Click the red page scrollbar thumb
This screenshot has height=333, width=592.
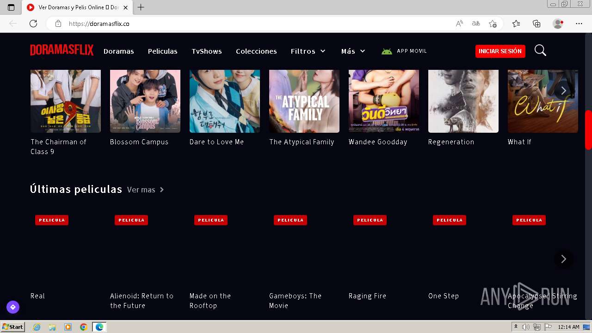click(x=588, y=129)
